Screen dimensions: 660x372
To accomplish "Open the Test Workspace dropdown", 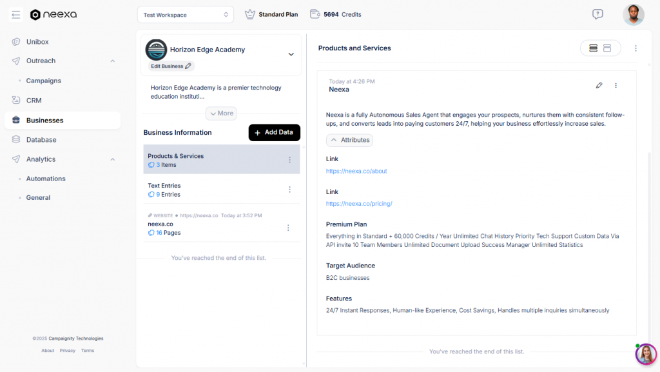I will click(186, 14).
